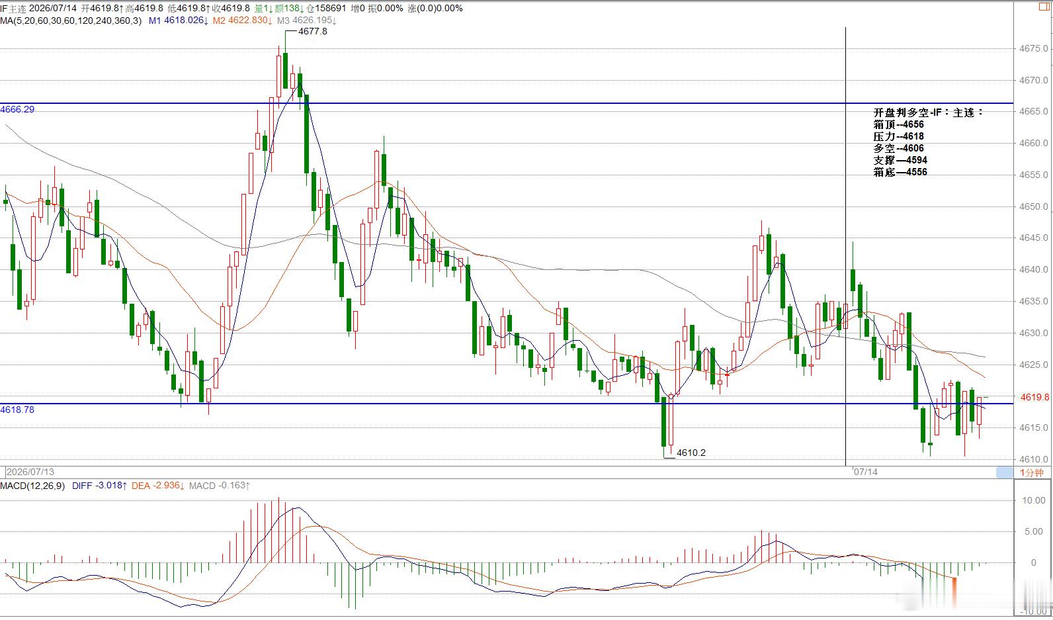Click the DEA -2.936 readout
This screenshot has height=620, width=1053.
click(158, 486)
